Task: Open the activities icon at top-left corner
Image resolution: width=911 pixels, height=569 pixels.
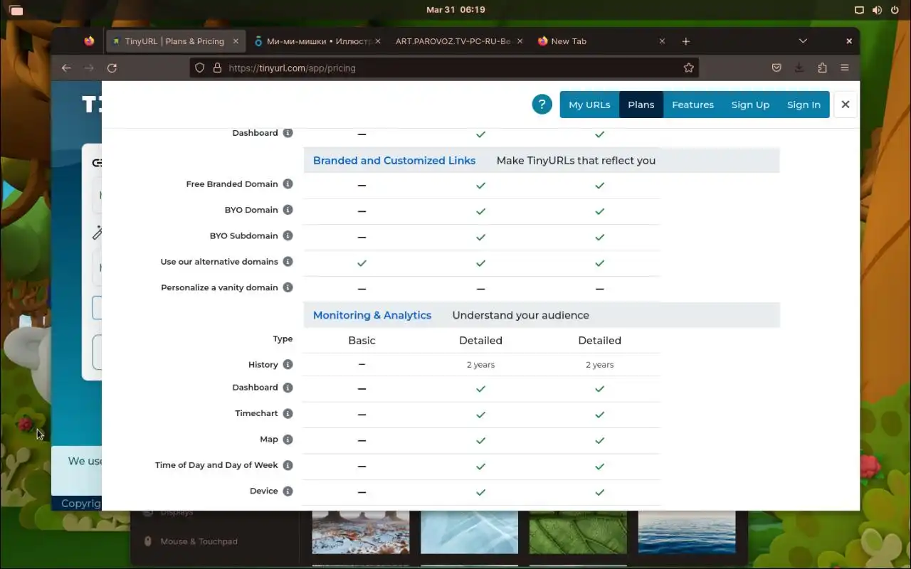Action: [x=16, y=10]
